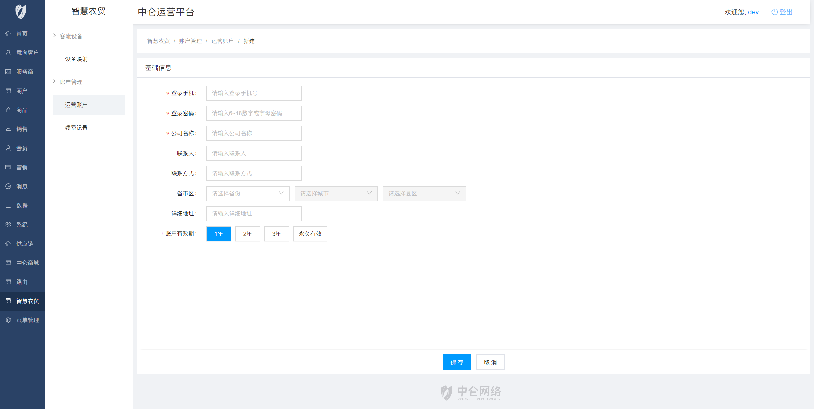Choose 永久有效 account validity
Viewport: 814px width, 409px height.
(x=310, y=234)
